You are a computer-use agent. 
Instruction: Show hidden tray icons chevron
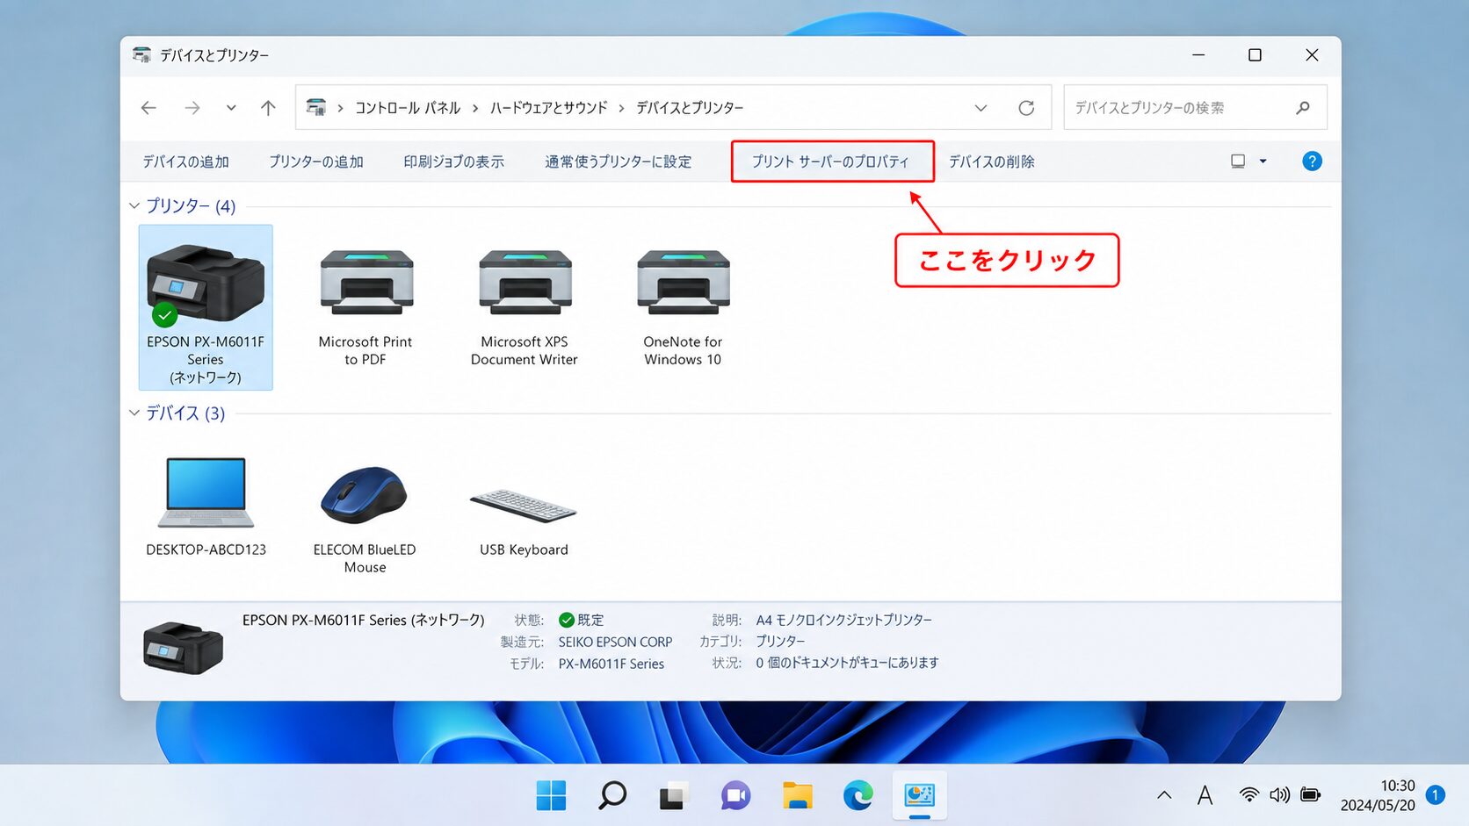pyautogui.click(x=1164, y=795)
